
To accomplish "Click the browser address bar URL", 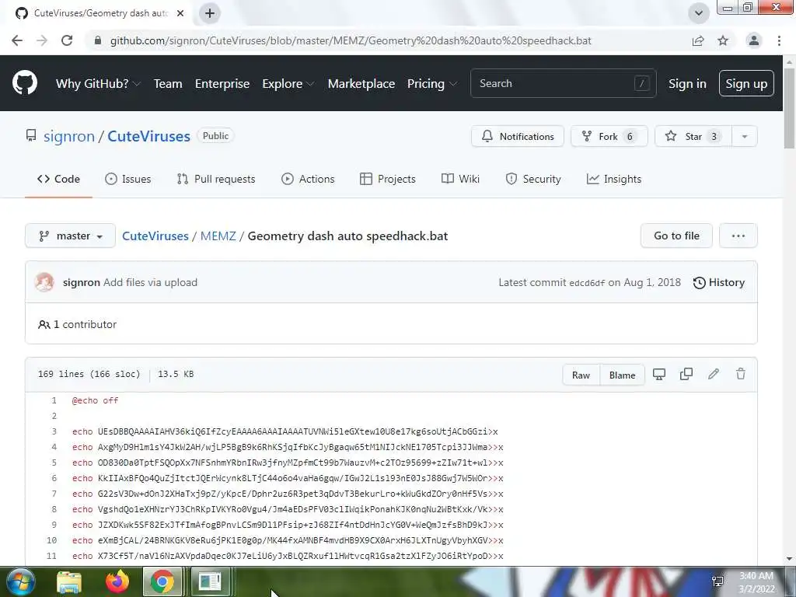I will tap(351, 40).
